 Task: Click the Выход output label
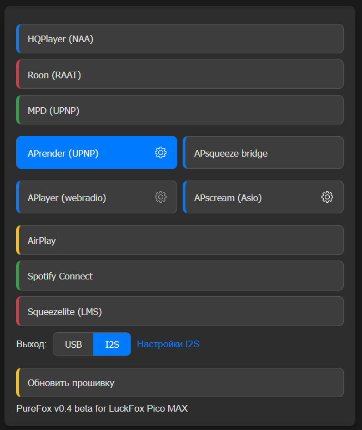tap(32, 344)
